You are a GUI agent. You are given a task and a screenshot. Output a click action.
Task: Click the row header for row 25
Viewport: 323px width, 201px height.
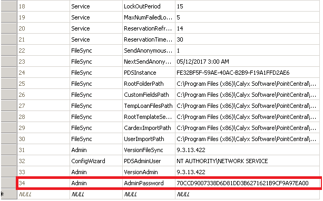click(8, 84)
